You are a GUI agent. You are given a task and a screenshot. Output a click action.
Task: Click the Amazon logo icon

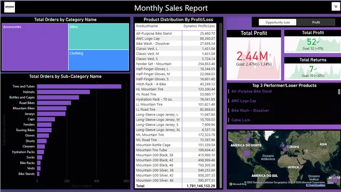10,7
